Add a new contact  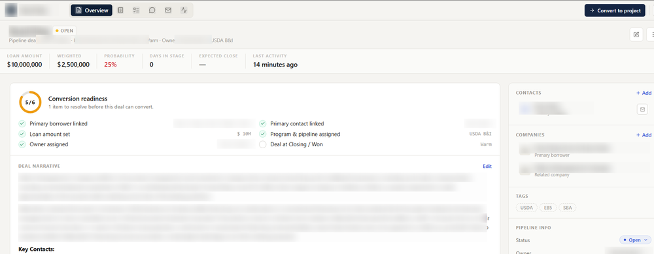(644, 93)
